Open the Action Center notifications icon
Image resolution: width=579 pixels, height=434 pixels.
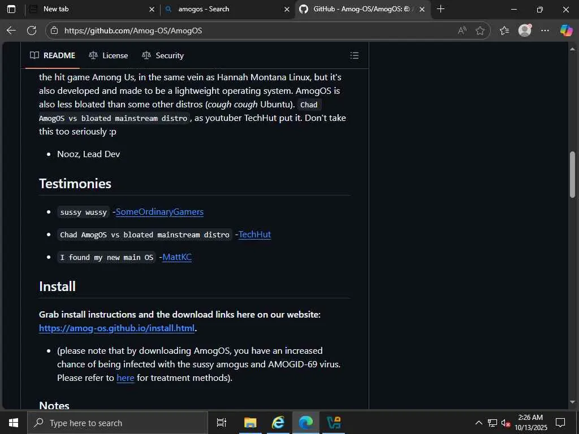[560, 423]
